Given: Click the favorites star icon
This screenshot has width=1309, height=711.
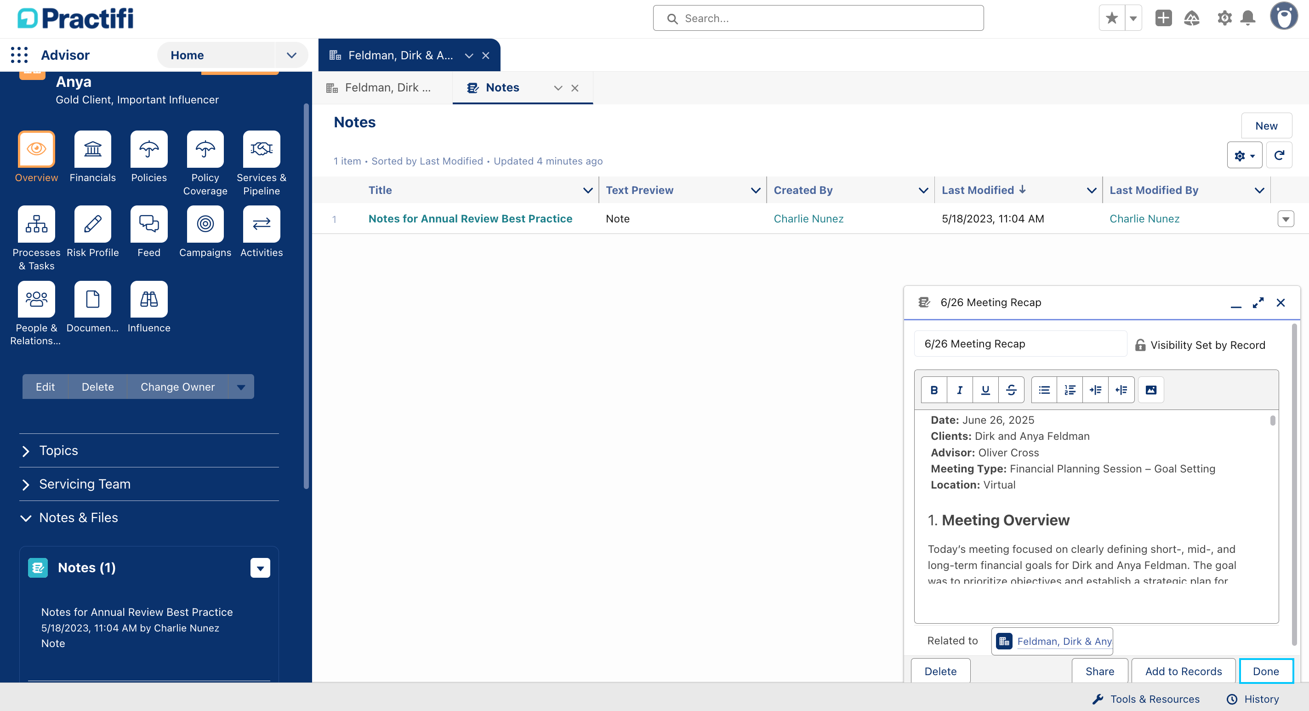Looking at the screenshot, I should tap(1112, 18).
